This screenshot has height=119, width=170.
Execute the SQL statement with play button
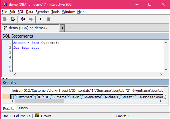click(x=41, y=19)
